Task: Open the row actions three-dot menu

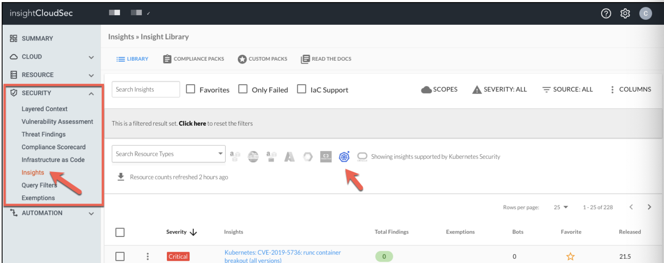Action: click(147, 256)
